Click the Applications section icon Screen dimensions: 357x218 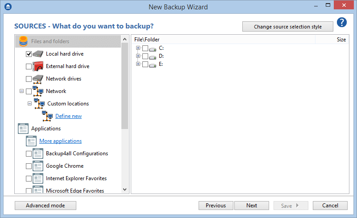(23, 129)
